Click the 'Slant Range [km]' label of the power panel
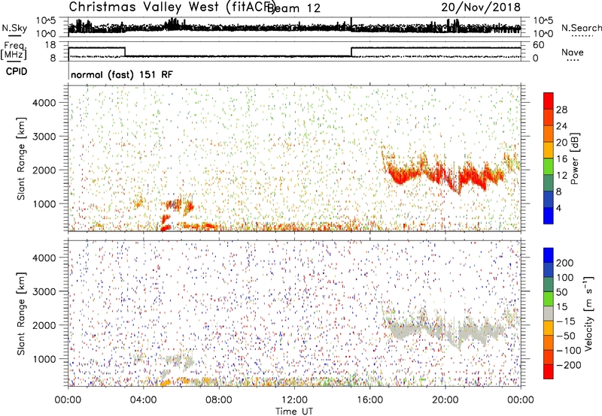The height and width of the screenshot is (416, 602). click(21, 158)
